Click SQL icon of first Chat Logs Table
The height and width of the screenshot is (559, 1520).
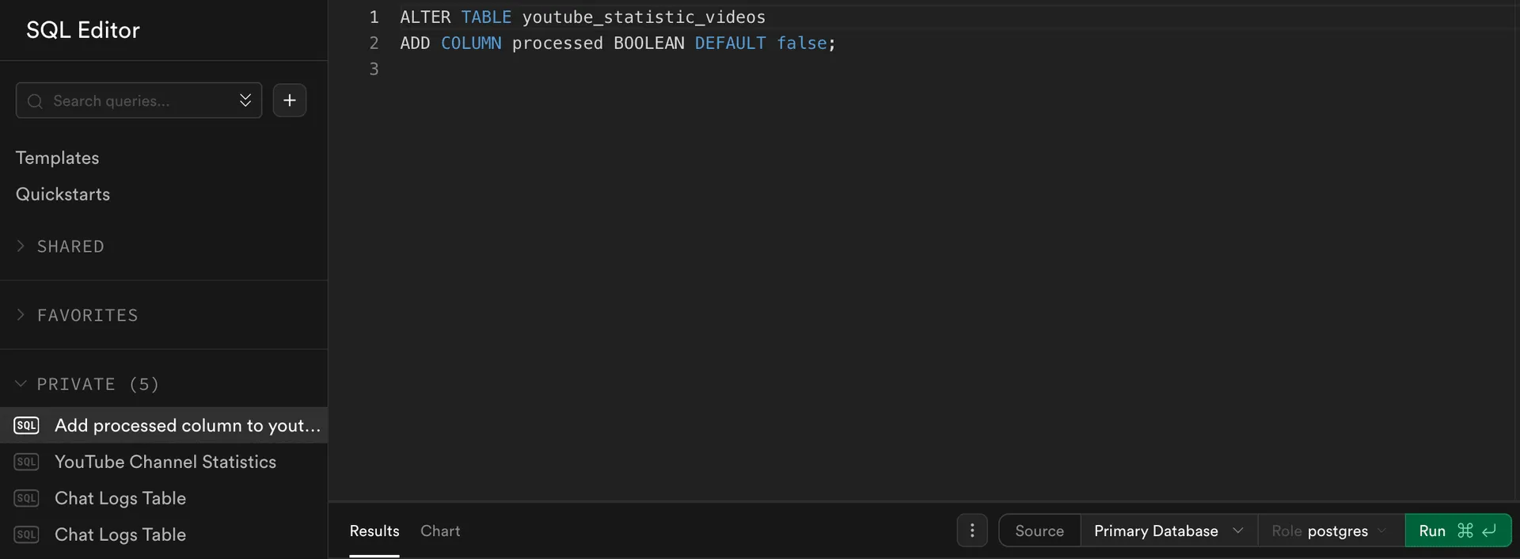coord(26,498)
